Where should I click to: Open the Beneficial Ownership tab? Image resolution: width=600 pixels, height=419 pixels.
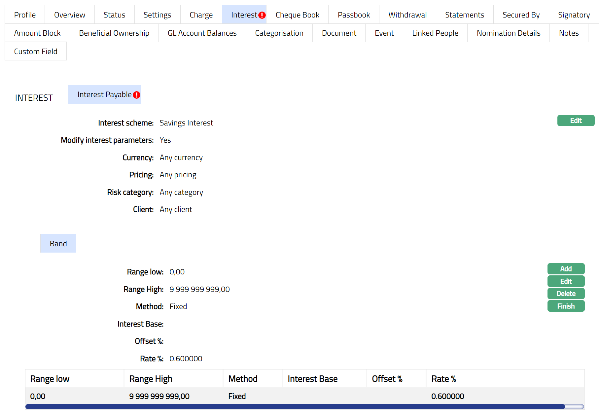coord(114,33)
